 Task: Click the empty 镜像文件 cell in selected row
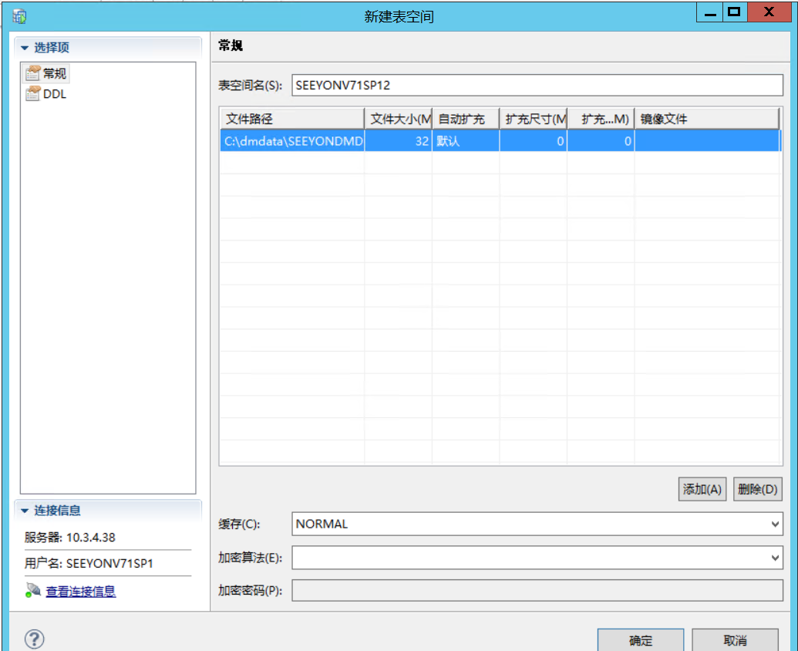[707, 141]
